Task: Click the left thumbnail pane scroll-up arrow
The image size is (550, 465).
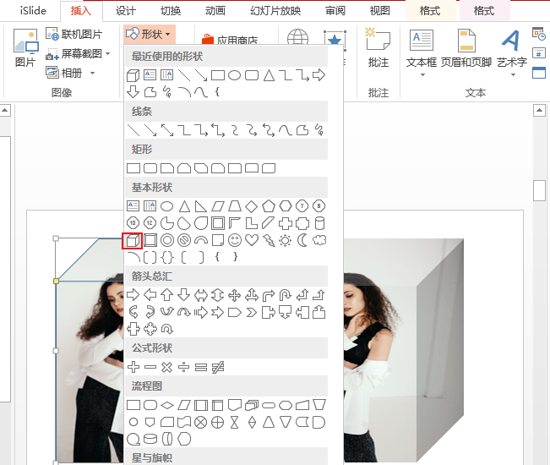Action: (x=5, y=111)
